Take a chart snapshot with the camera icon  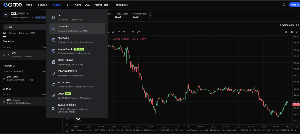tap(291, 32)
